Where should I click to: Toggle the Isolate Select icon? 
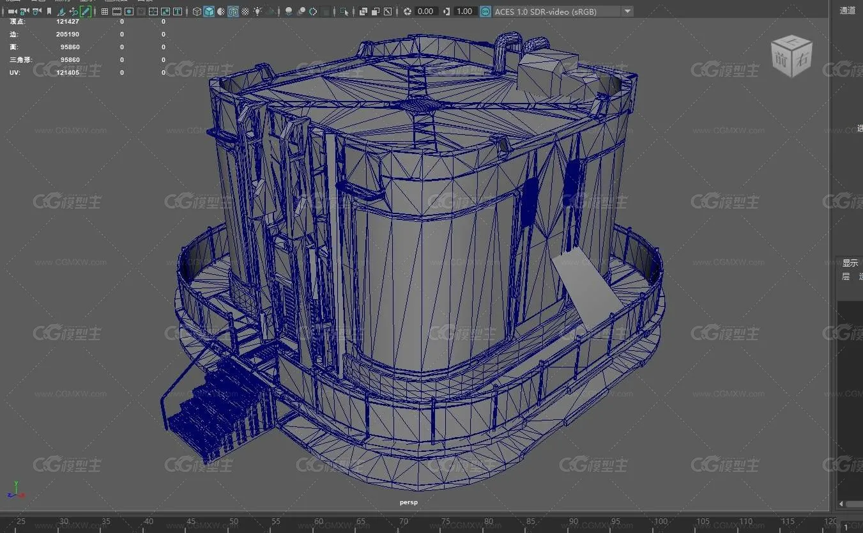[x=344, y=12]
